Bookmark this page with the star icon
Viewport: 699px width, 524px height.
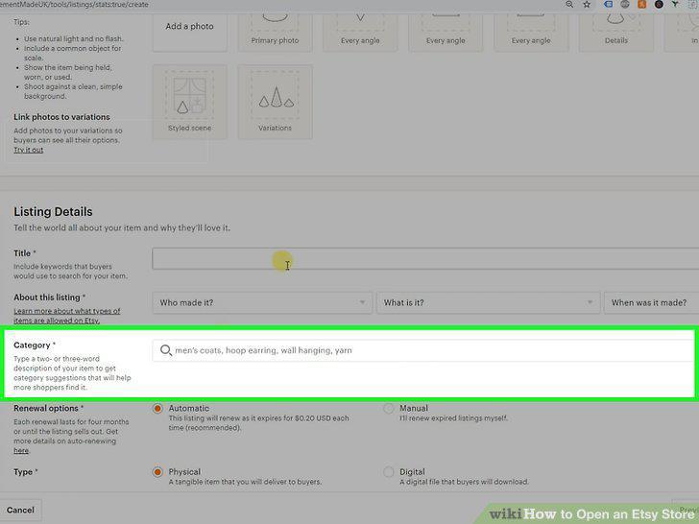pos(587,4)
